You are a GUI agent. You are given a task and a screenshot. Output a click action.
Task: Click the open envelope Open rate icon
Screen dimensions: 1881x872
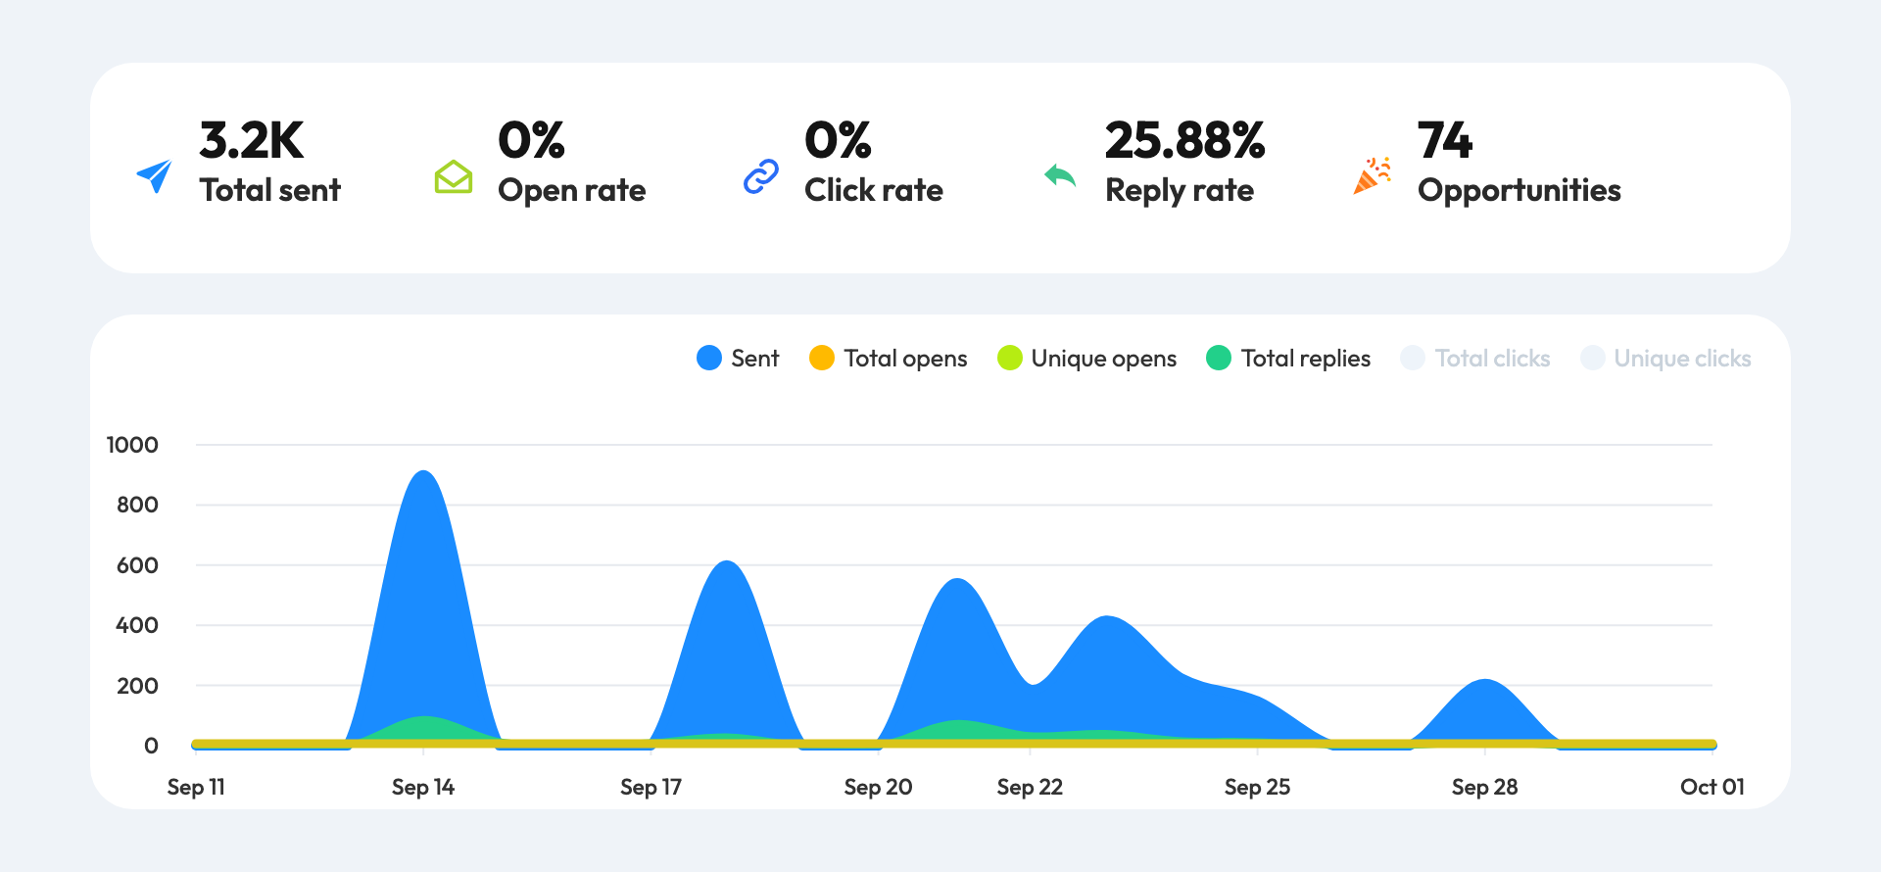pos(454,176)
